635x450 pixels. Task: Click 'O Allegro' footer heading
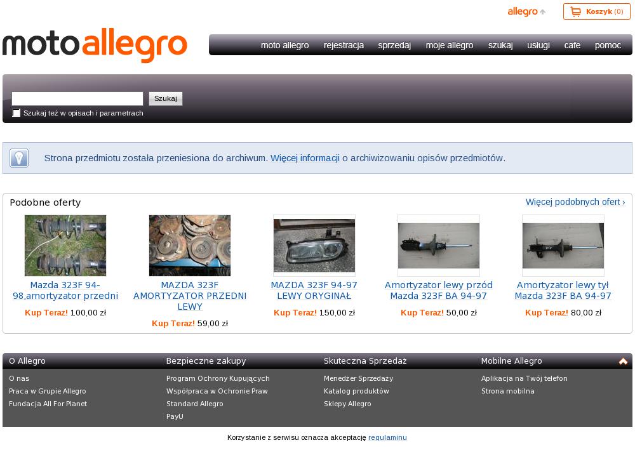point(27,361)
